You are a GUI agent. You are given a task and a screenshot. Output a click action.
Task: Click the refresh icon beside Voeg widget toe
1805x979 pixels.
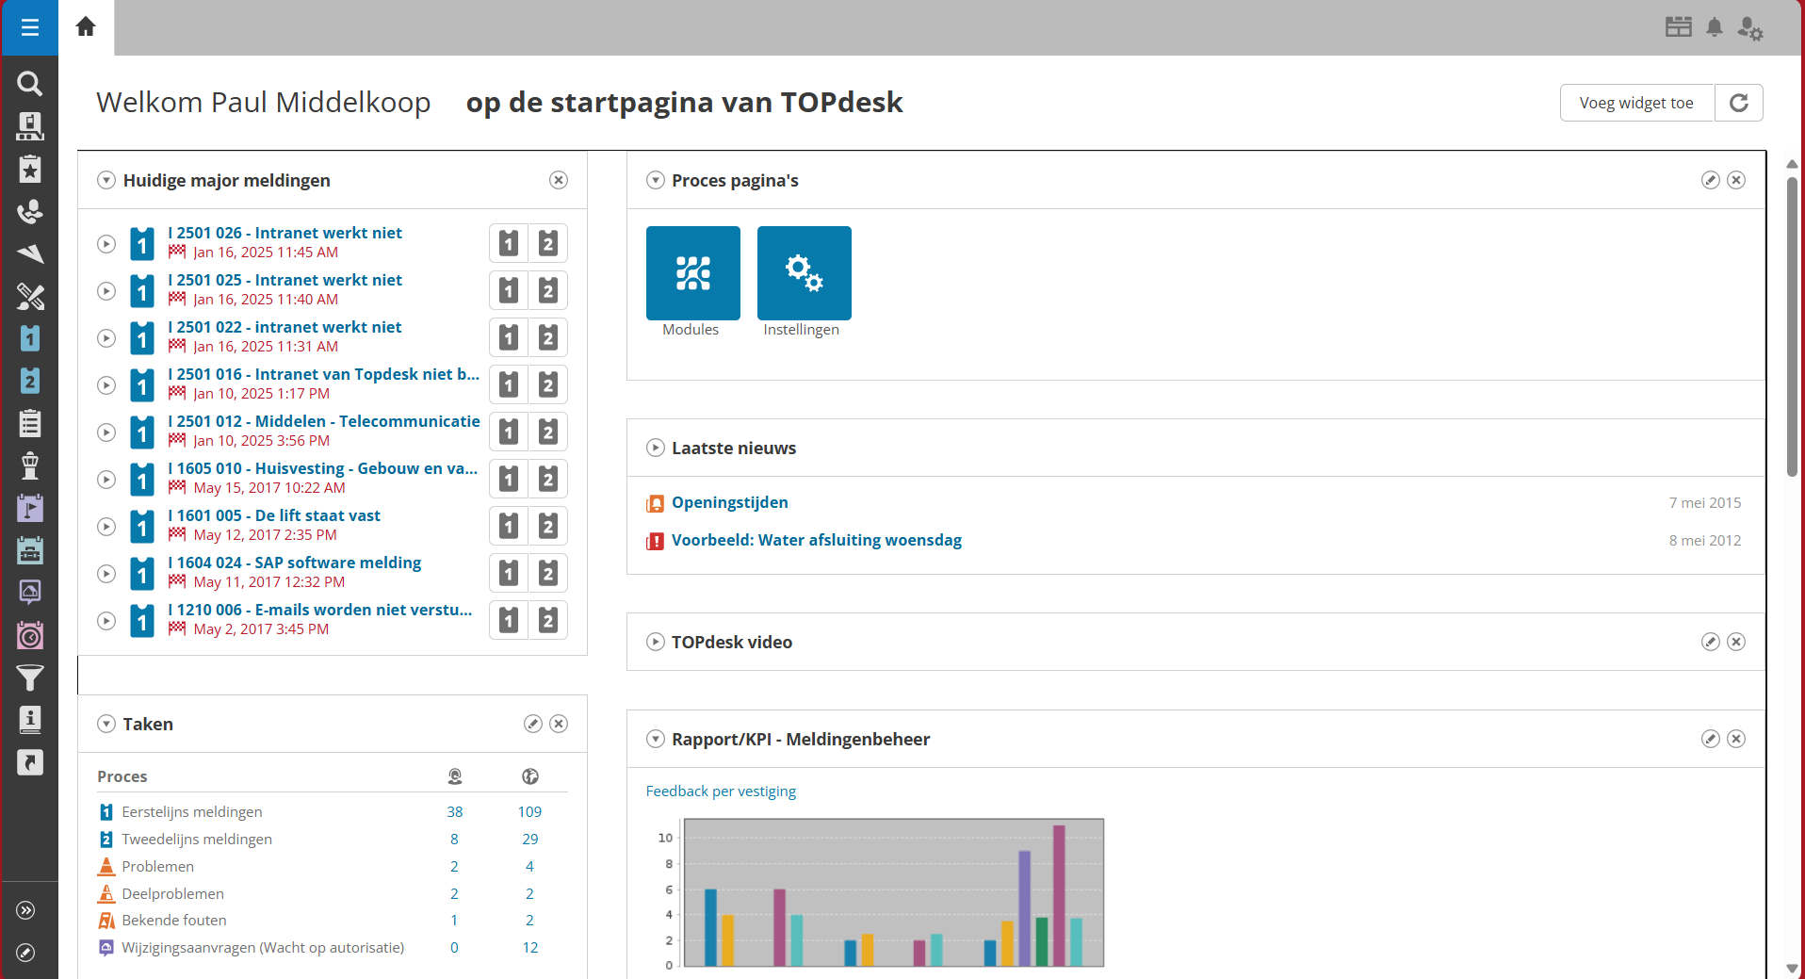click(1738, 103)
